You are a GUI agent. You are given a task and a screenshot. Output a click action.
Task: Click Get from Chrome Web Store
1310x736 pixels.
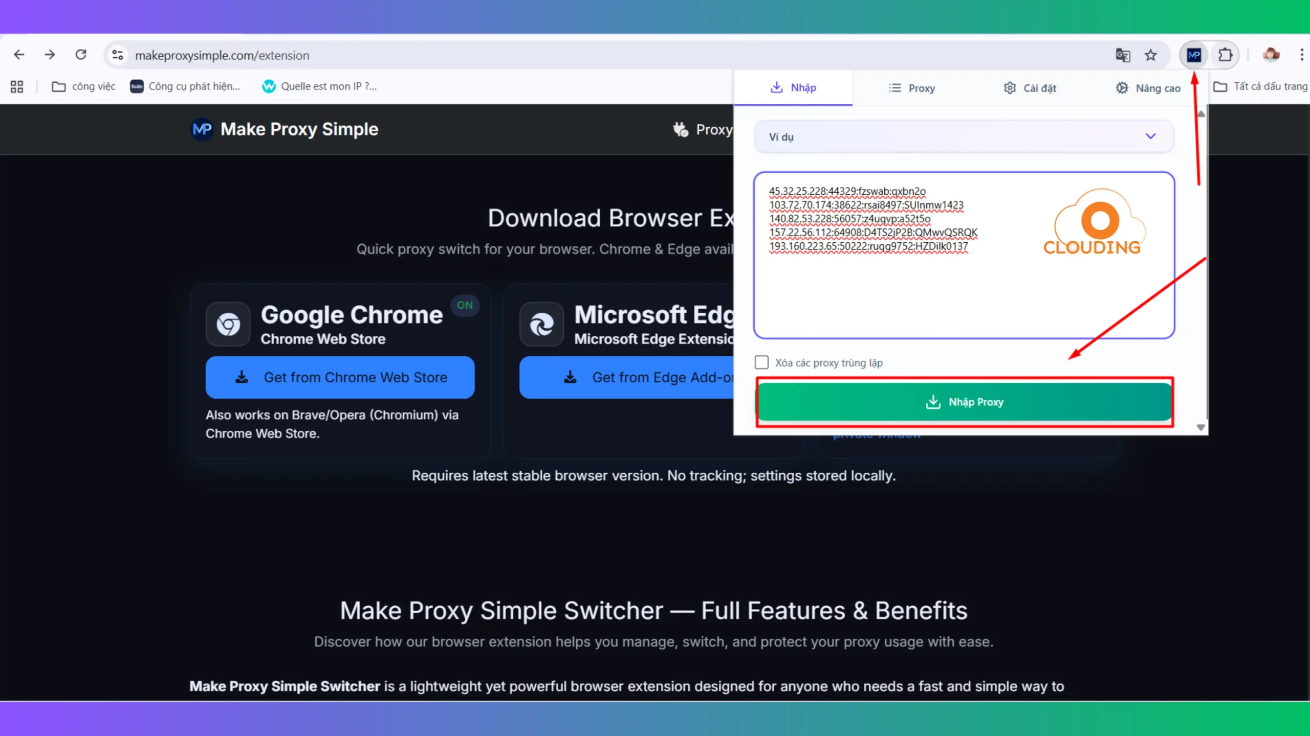tap(340, 377)
